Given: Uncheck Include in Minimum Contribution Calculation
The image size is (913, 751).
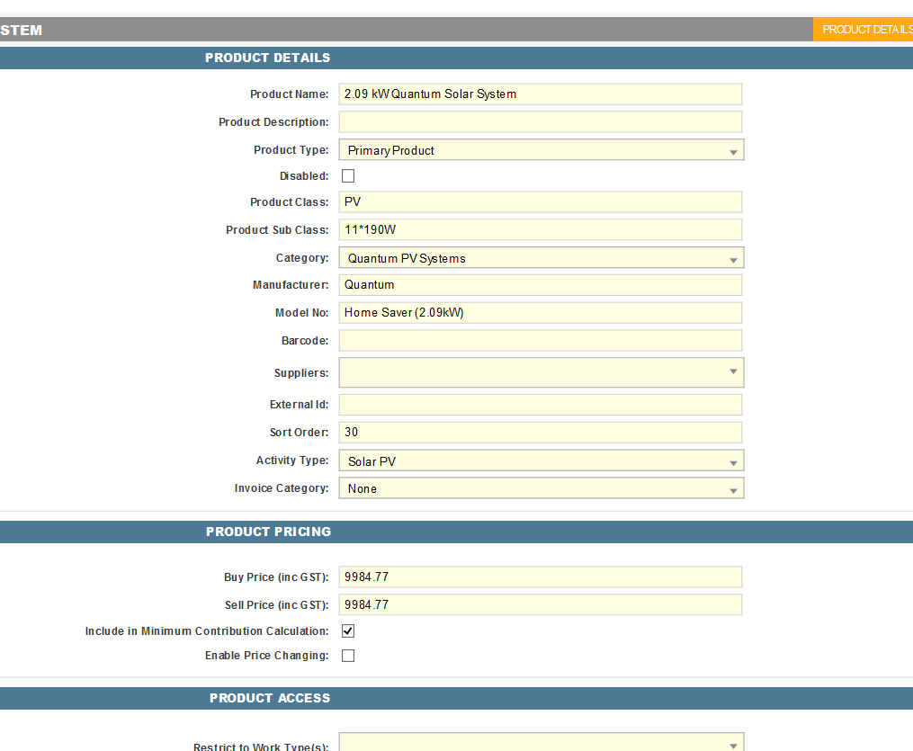Looking at the screenshot, I should [x=348, y=631].
